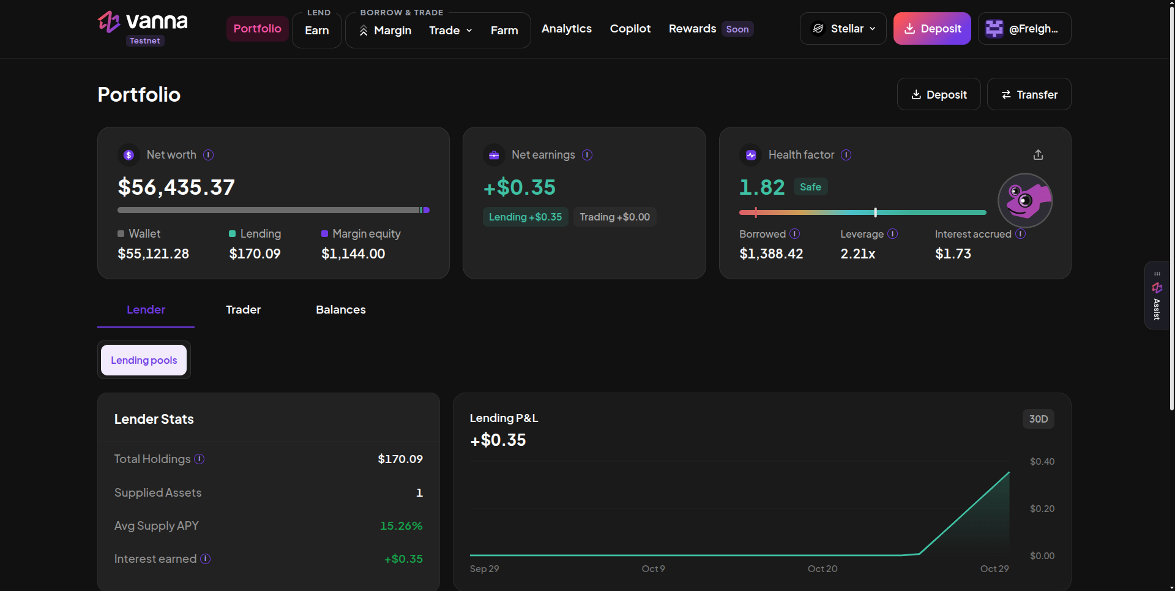Click the $1,144.00 margin equity value

[353, 254]
